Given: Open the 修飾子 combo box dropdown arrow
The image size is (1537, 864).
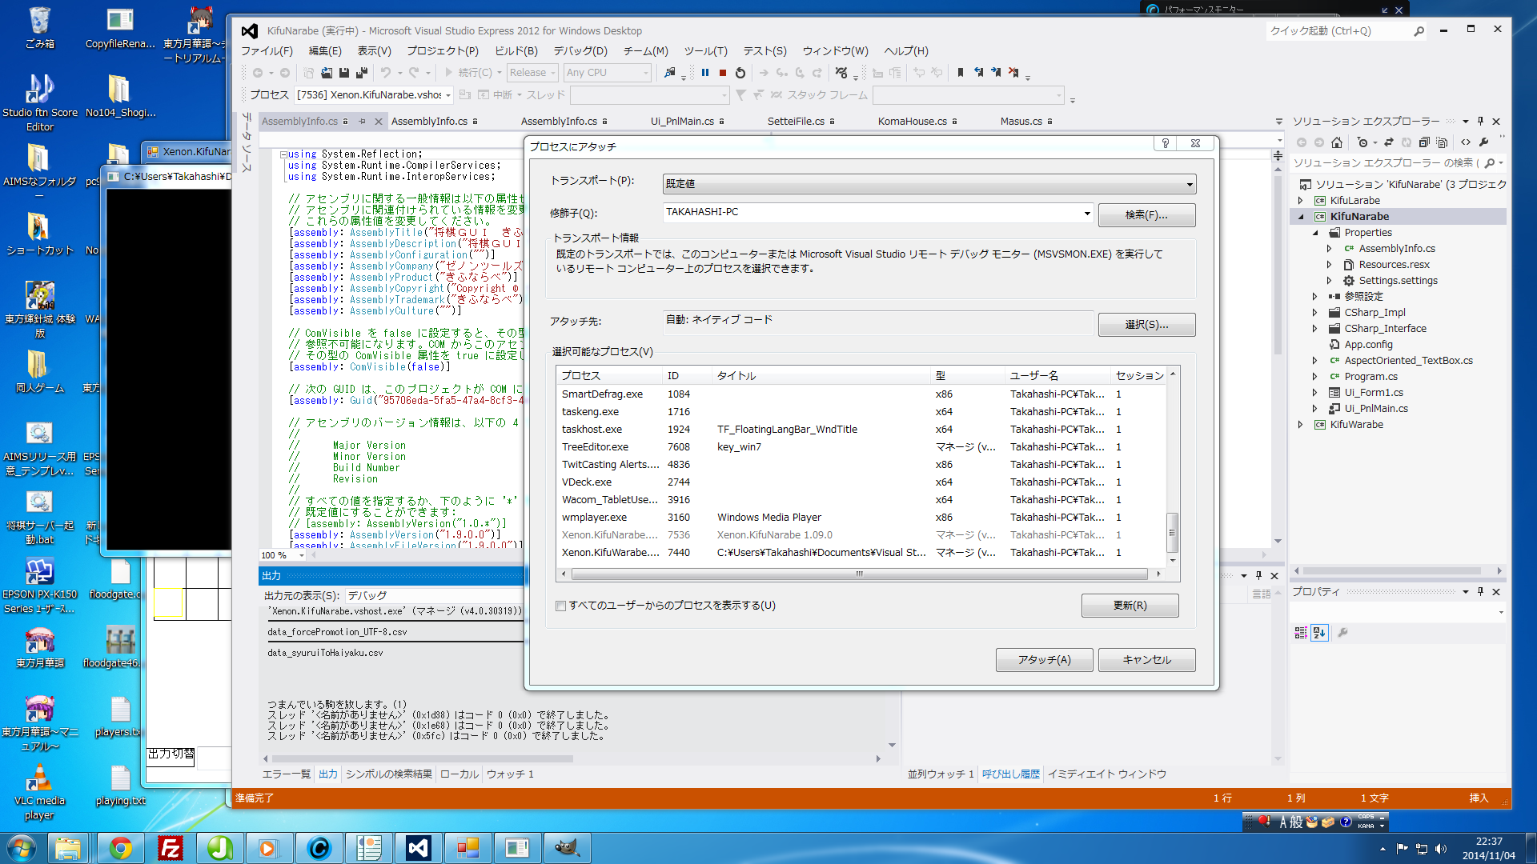Looking at the screenshot, I should tap(1087, 213).
